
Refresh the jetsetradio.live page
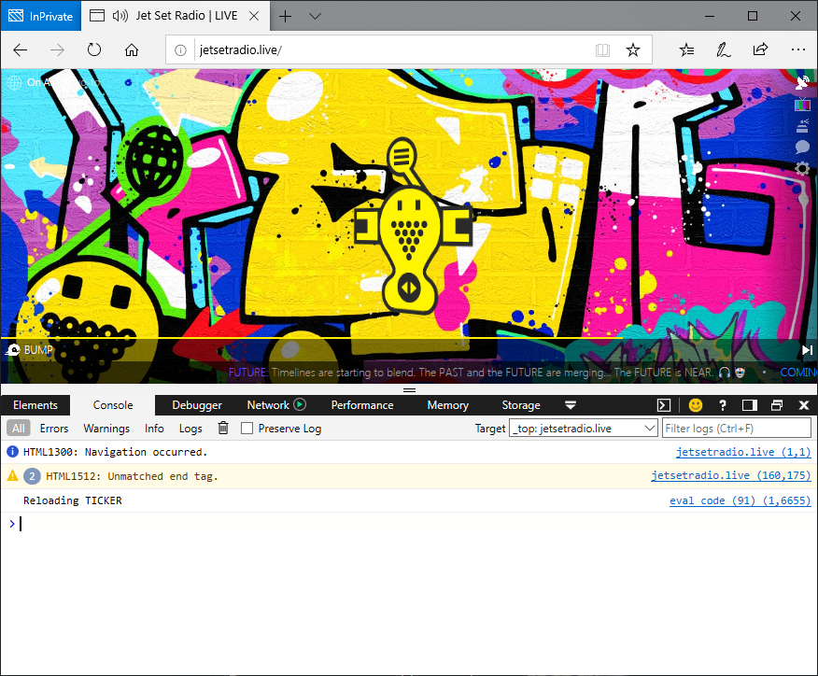click(x=94, y=50)
